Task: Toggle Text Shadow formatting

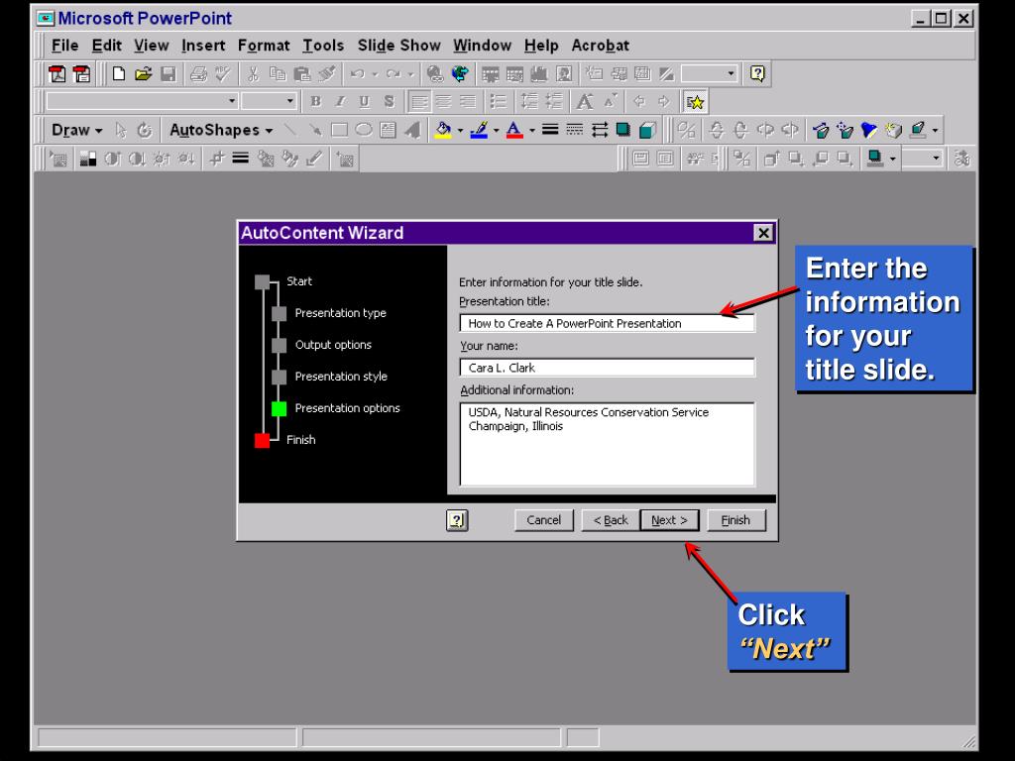Action: 389,102
